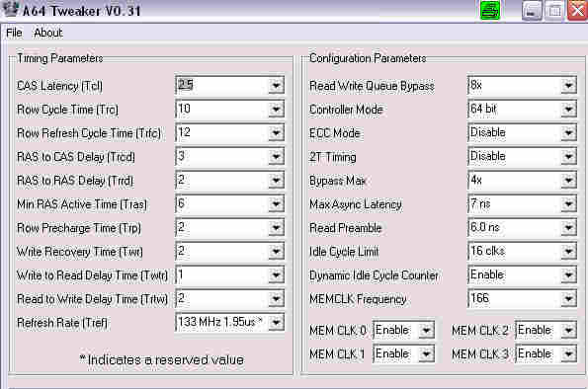
Task: Open the File menu
Action: click(14, 33)
